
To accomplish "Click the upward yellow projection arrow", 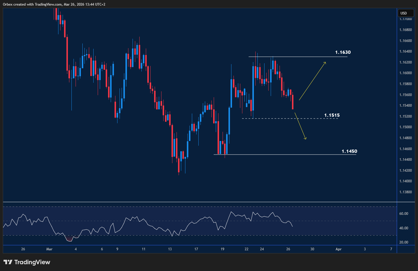I will 312,82.
